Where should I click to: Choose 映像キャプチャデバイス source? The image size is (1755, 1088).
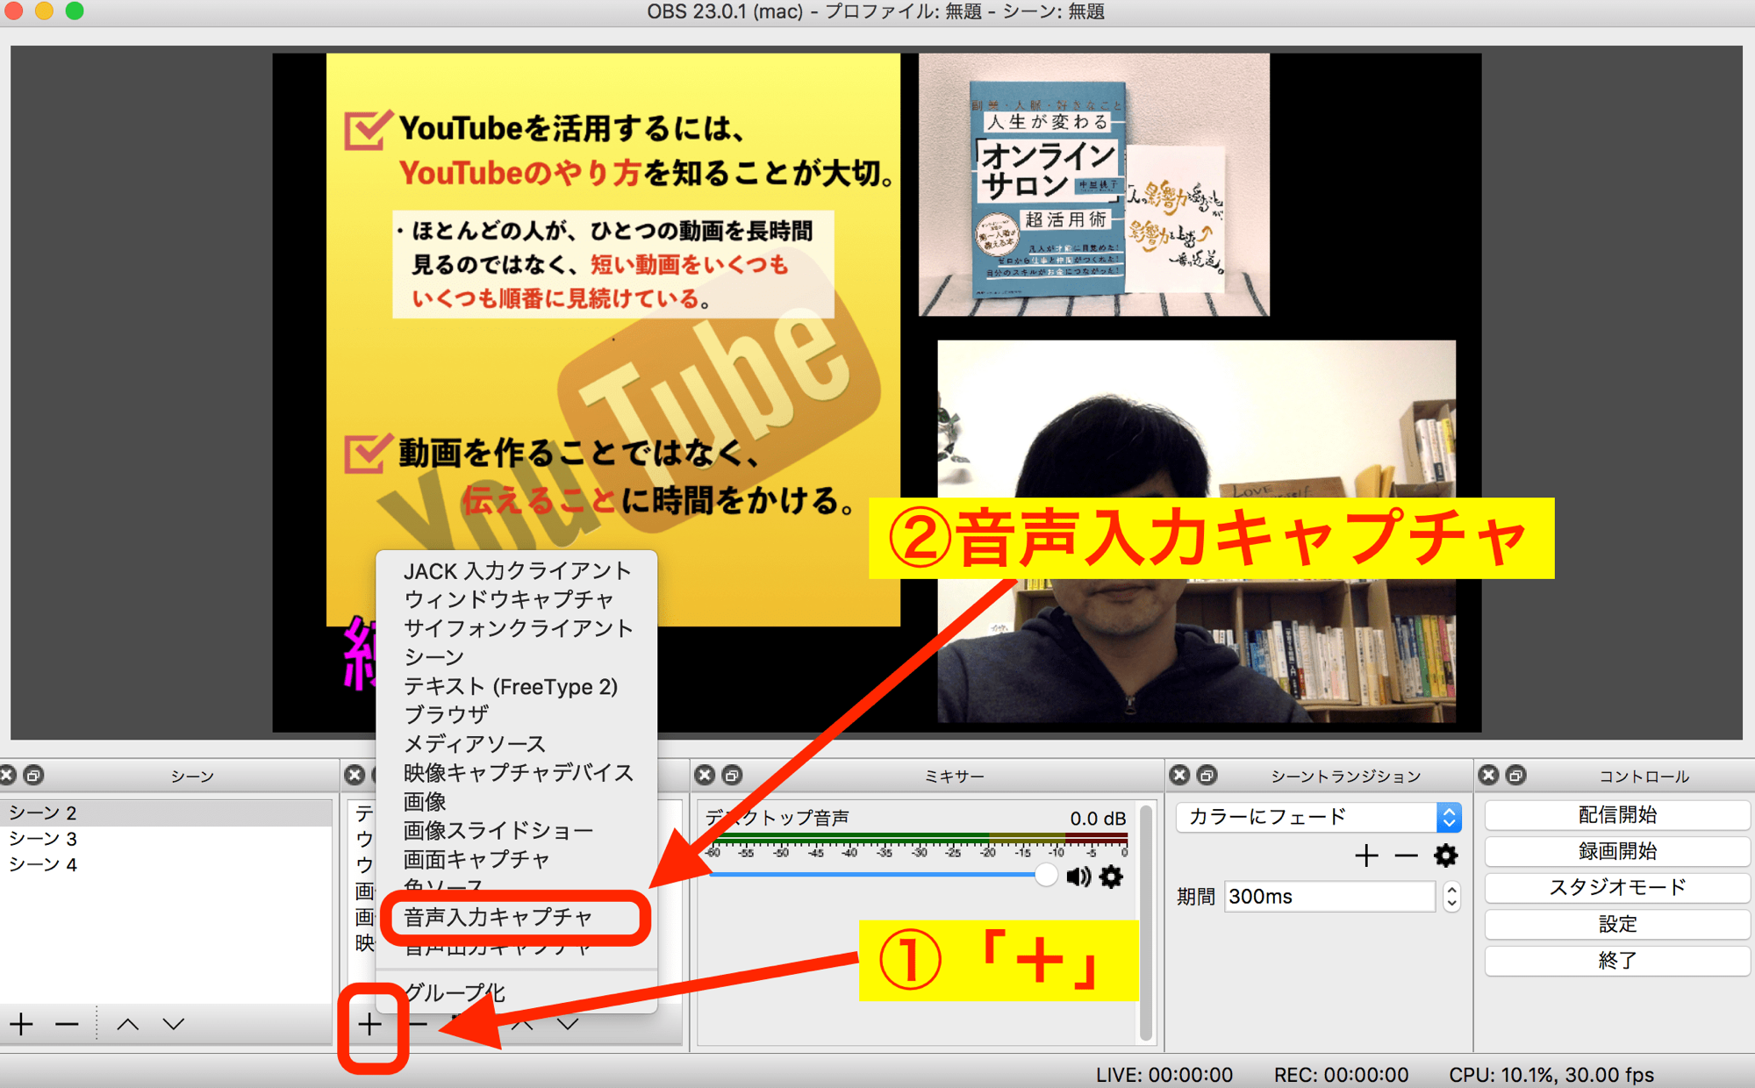[x=517, y=773]
